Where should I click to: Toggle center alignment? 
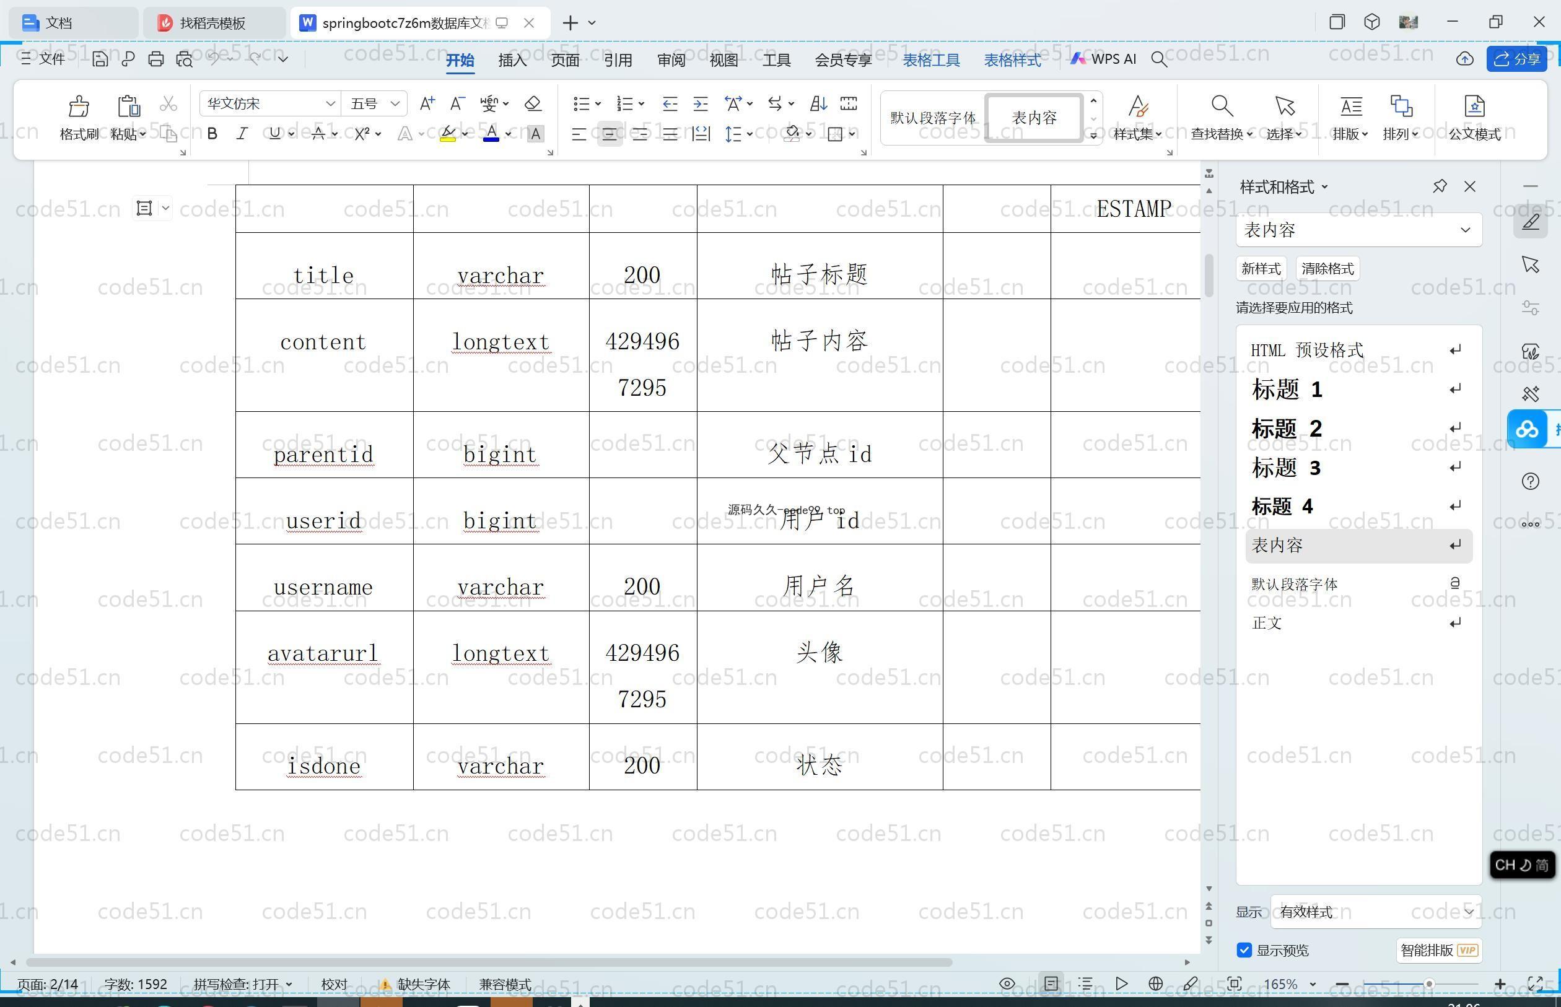coord(610,134)
